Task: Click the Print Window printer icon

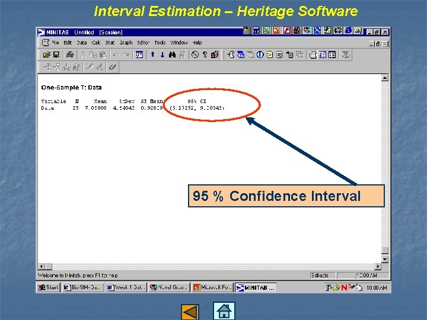Action: click(70, 55)
